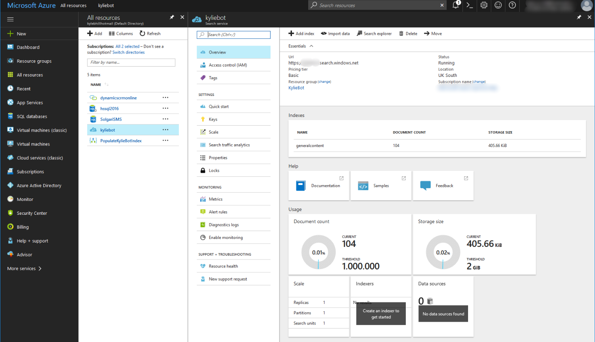Open context menu for PopulateKylieBotIndex

pyautogui.click(x=165, y=140)
